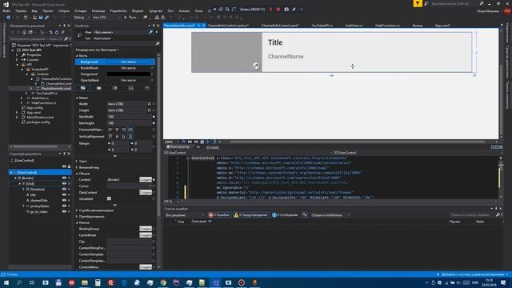Set HorizontalAlignment to Stretch
Image resolution: width=512 pixels, height=288 pixels.
130,130
